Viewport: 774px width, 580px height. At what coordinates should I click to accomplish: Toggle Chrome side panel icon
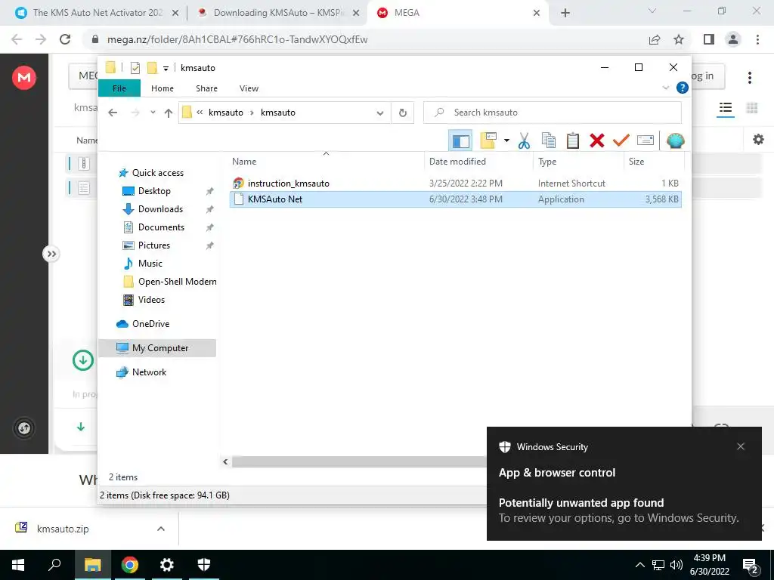708,39
